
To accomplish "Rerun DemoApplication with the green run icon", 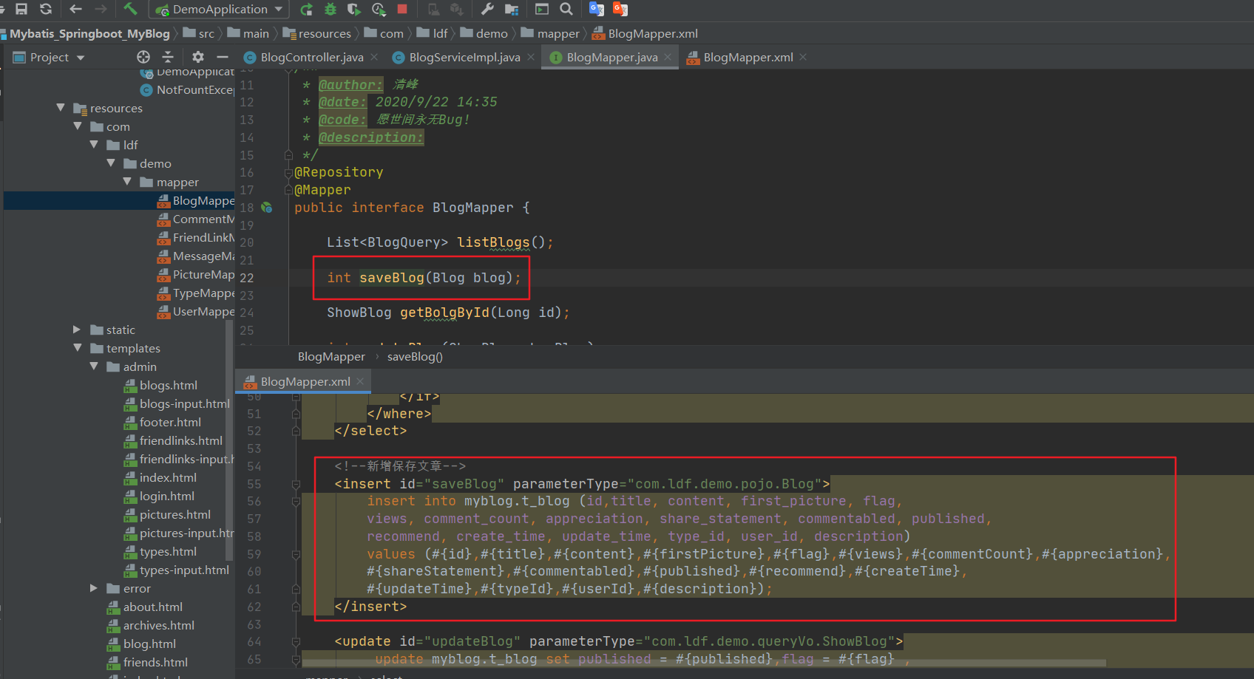I will pos(306,9).
